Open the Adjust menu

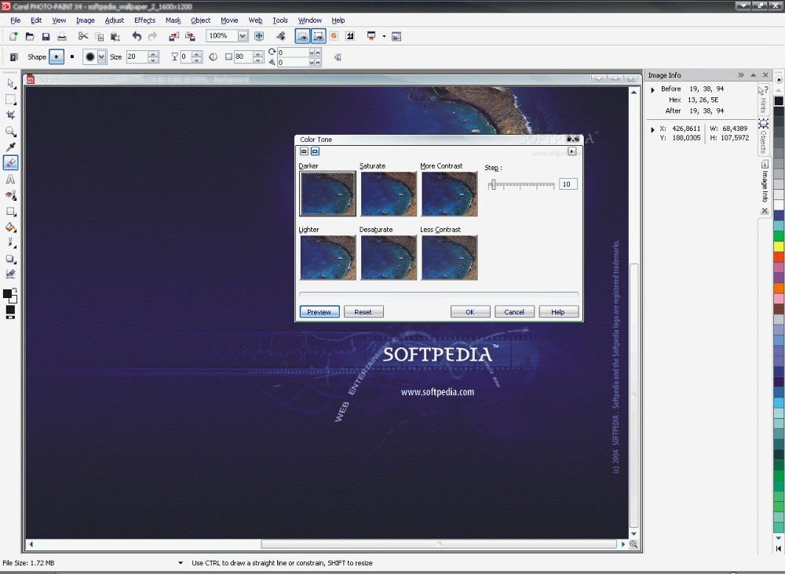click(114, 20)
